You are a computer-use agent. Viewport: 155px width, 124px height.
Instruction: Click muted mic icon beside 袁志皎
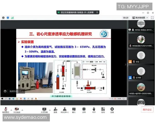tap(134, 78)
